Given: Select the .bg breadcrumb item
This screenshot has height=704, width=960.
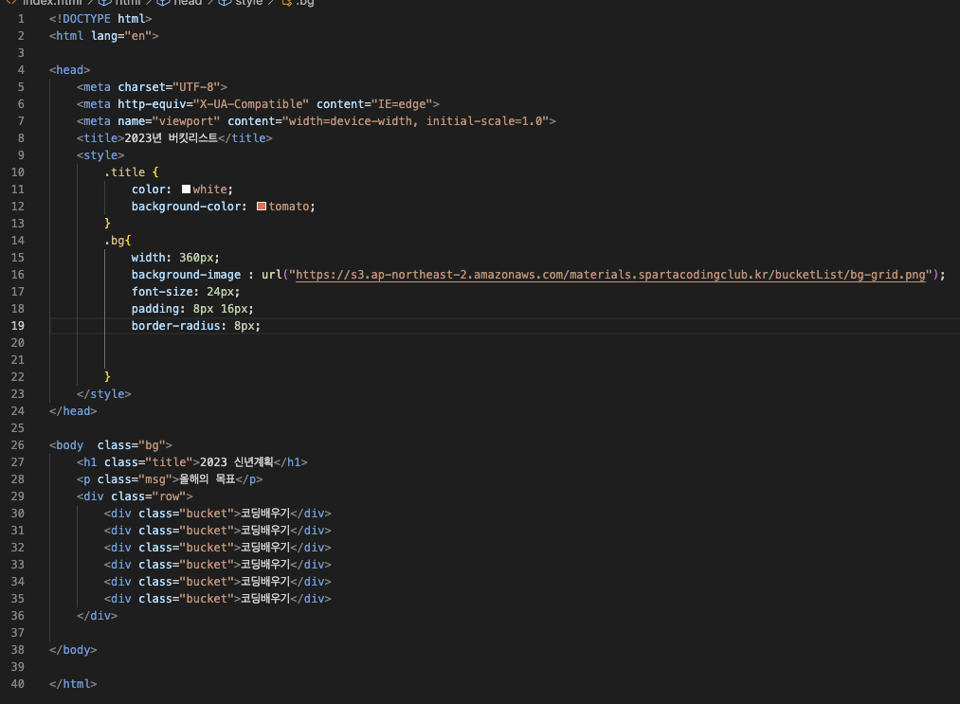Looking at the screenshot, I should (299, 3).
